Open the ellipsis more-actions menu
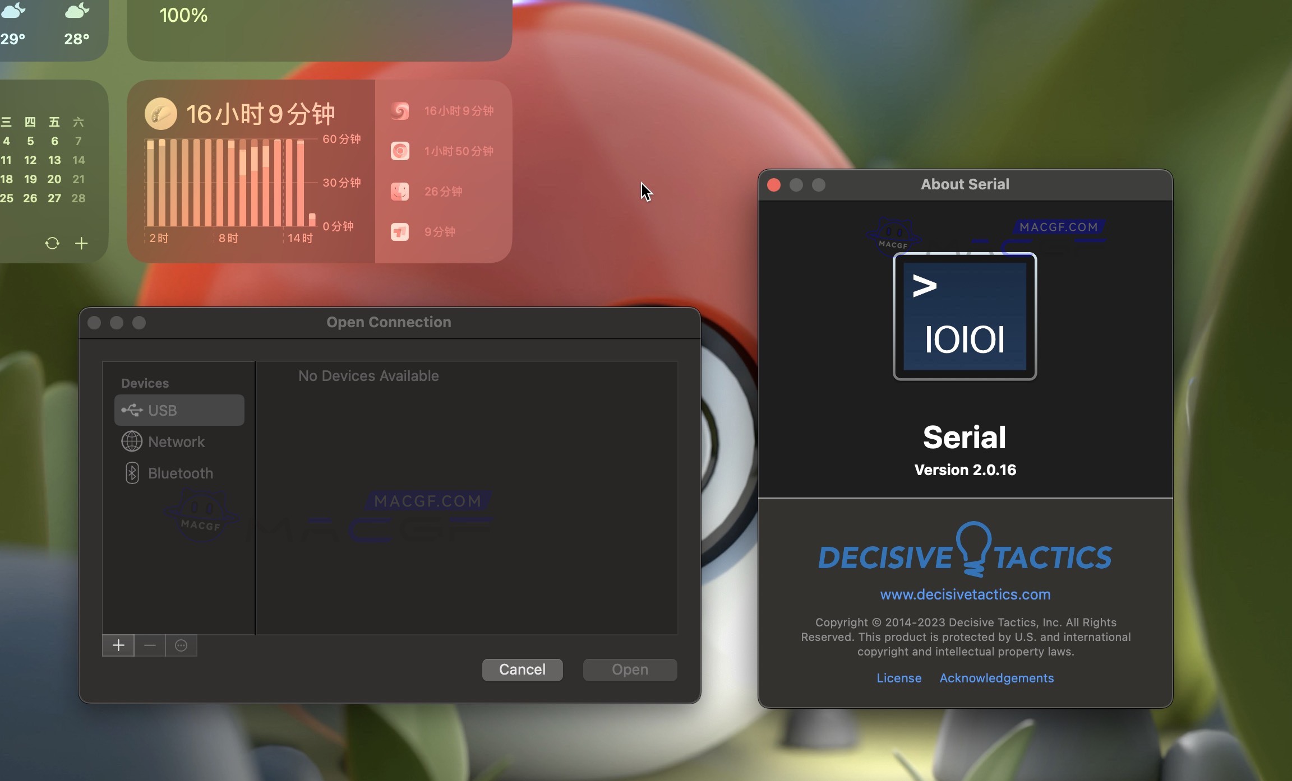The image size is (1292, 781). 181,645
